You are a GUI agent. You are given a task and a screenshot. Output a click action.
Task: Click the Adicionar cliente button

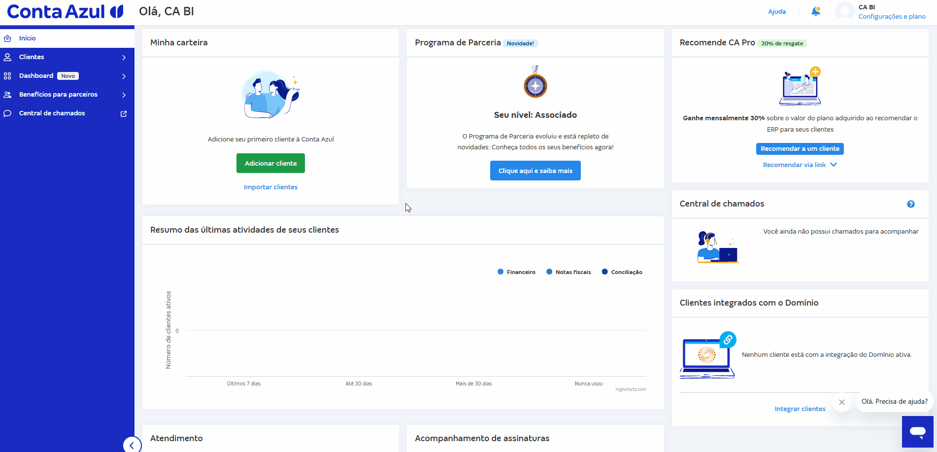click(x=270, y=163)
